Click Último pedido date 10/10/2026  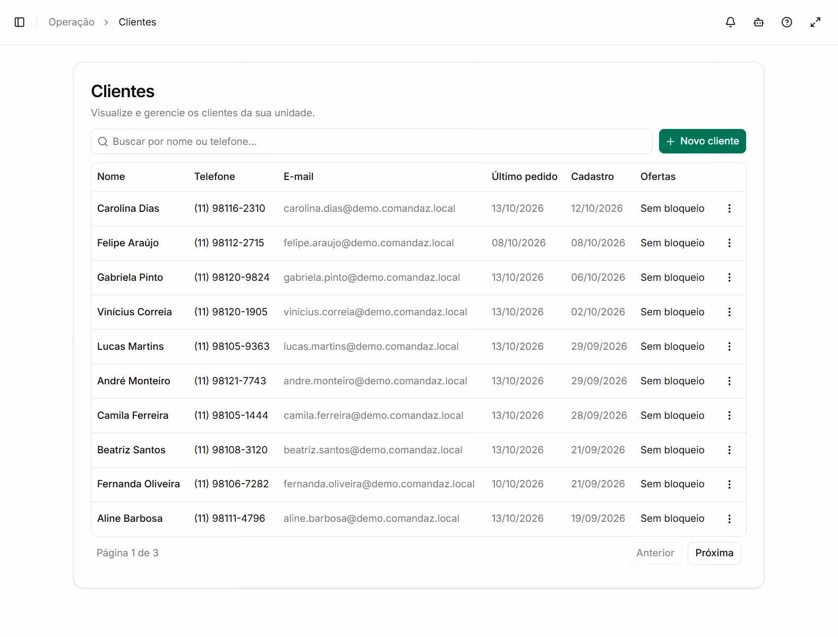coord(518,484)
